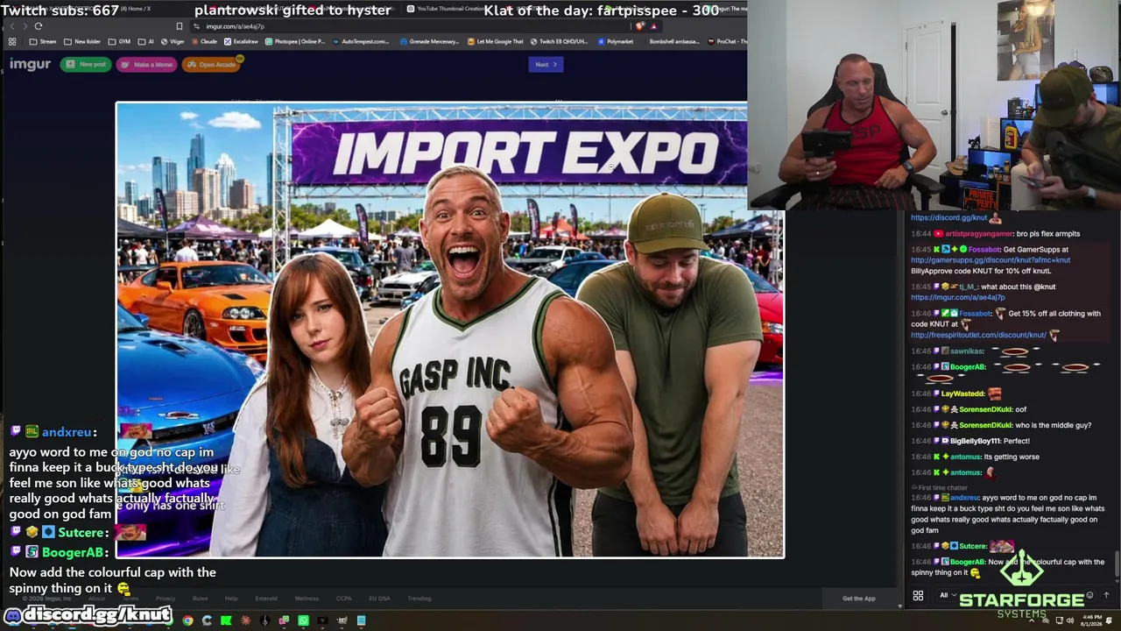Image resolution: width=1121 pixels, height=631 pixels.
Task: Open the WhatsApp taskbar icon
Action: 303,620
